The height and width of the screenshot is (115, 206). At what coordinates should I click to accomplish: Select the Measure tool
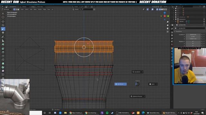point(3,41)
